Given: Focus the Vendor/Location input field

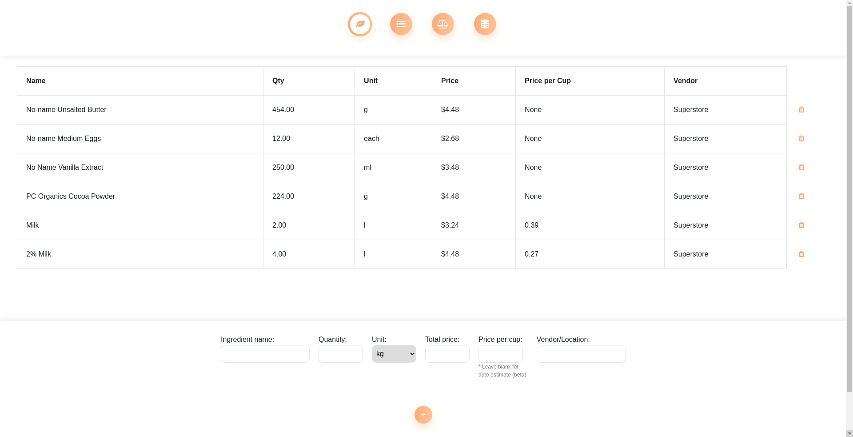Looking at the screenshot, I should [581, 354].
